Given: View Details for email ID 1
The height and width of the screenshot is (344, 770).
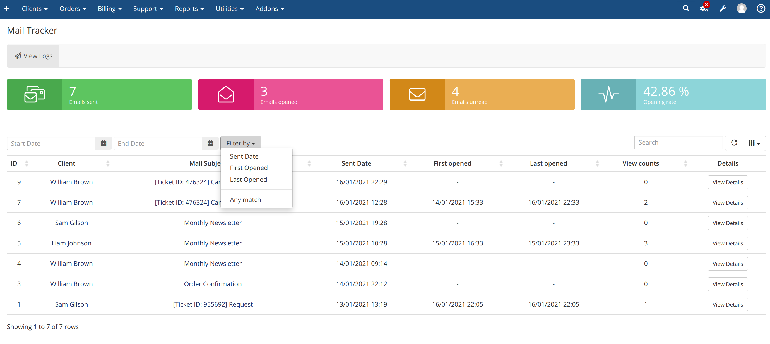Looking at the screenshot, I should [728, 304].
